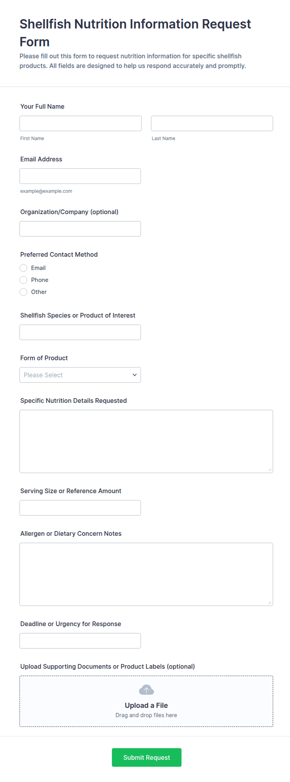
Task: Focus the Specific Nutrition Details textarea
Action: [146, 441]
